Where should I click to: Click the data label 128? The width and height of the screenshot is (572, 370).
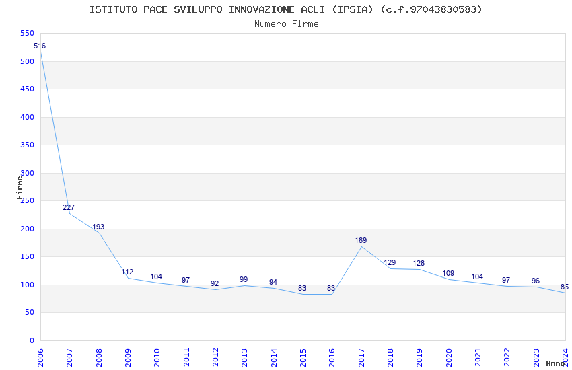click(419, 264)
